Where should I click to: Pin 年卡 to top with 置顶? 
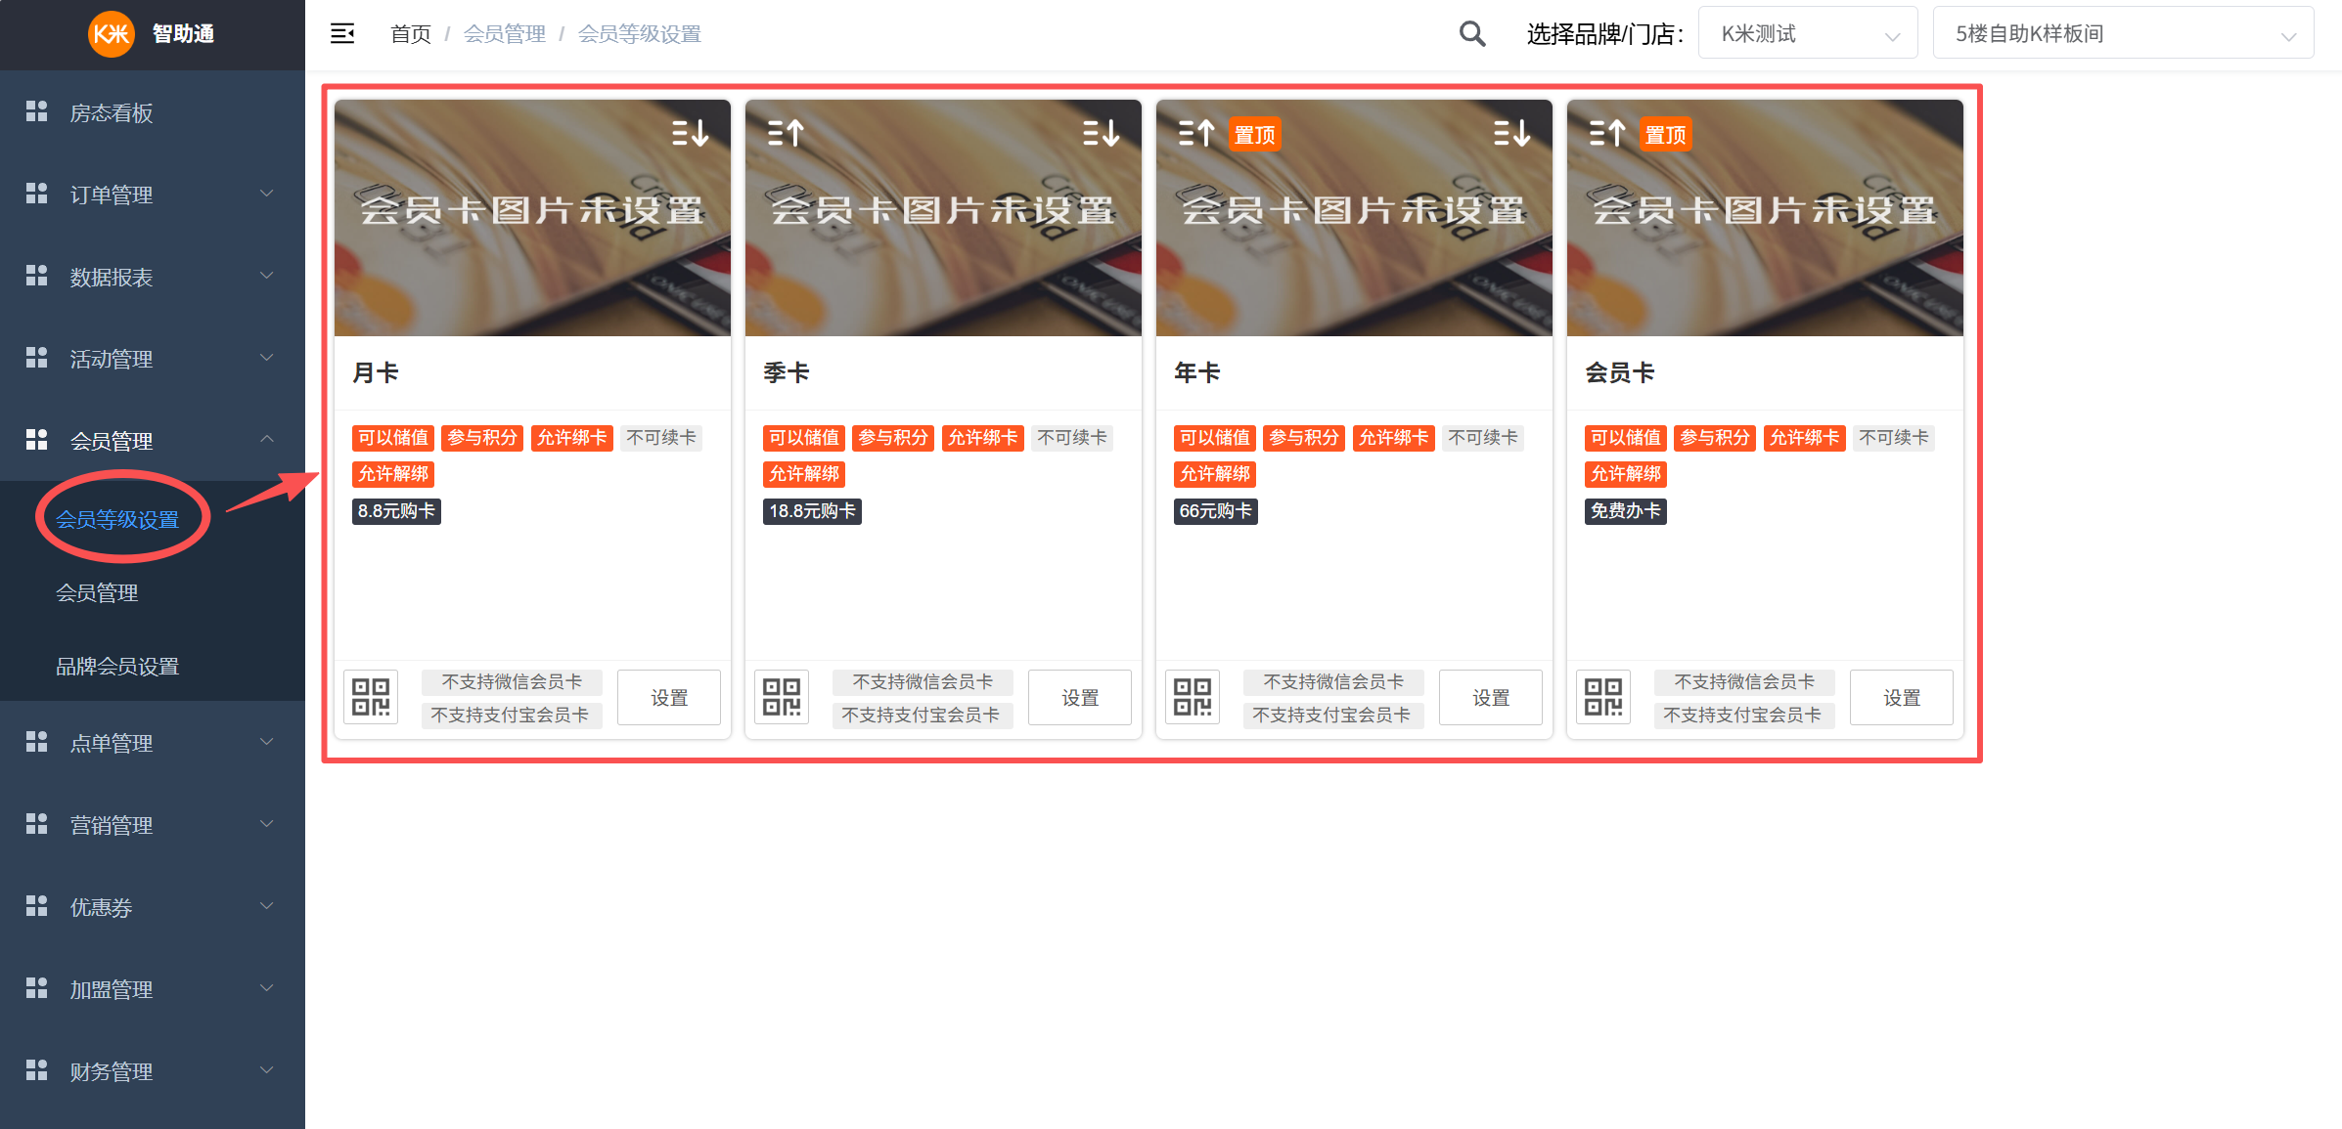pyautogui.click(x=1254, y=135)
